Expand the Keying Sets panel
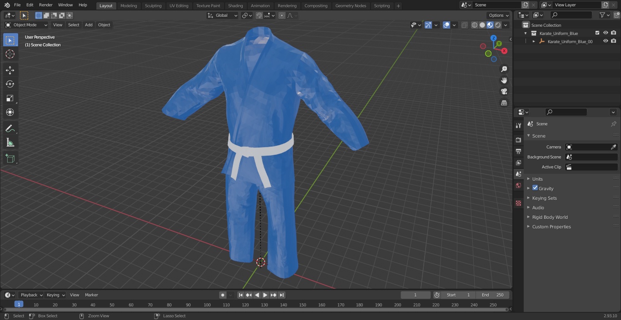 544,198
